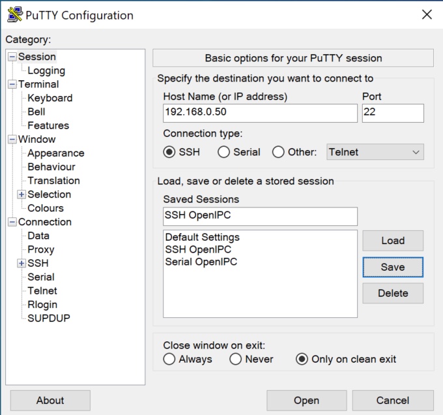443x415 pixels.
Task: Select Default Settings in saved sessions list
Action: (x=202, y=238)
